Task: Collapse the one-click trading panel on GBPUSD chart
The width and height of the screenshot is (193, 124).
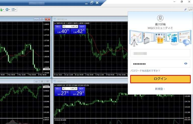Action: pyautogui.click(x=55, y=23)
